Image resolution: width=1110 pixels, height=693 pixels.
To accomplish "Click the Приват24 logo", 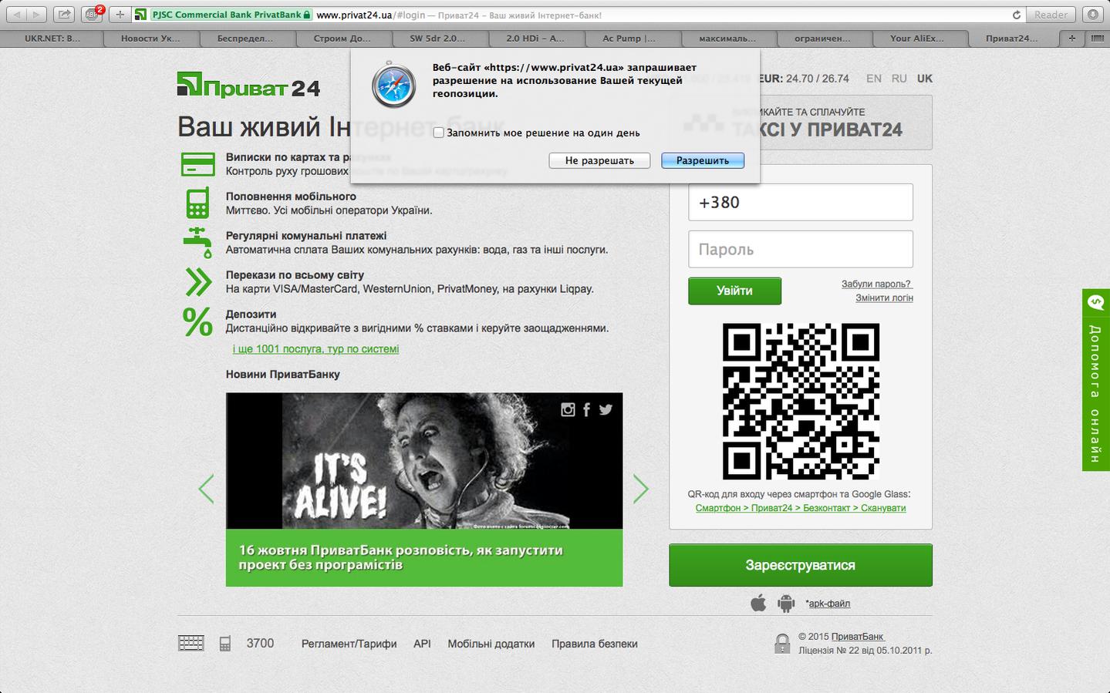I will click(x=248, y=85).
